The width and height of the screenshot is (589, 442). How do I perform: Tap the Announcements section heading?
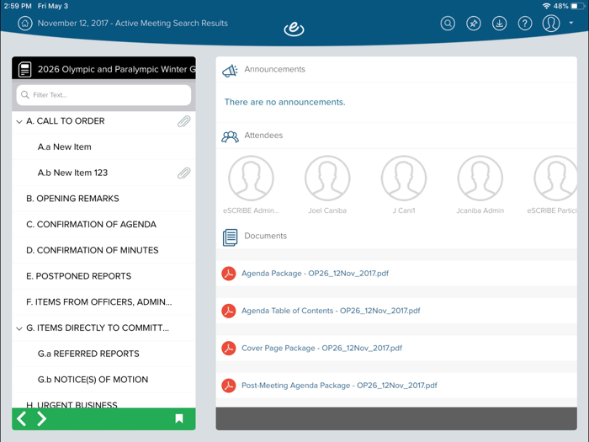(x=274, y=69)
